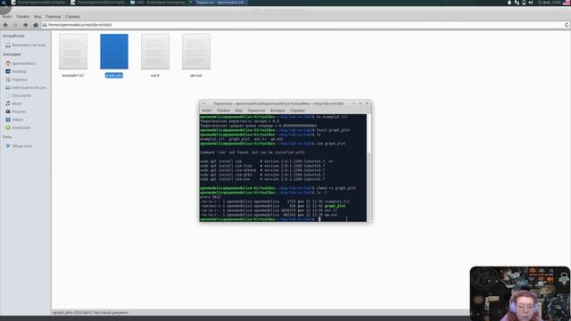Image resolution: width=571 pixels, height=321 pixels.
Task: Click the Pictures sidebar icon
Action: (8, 111)
